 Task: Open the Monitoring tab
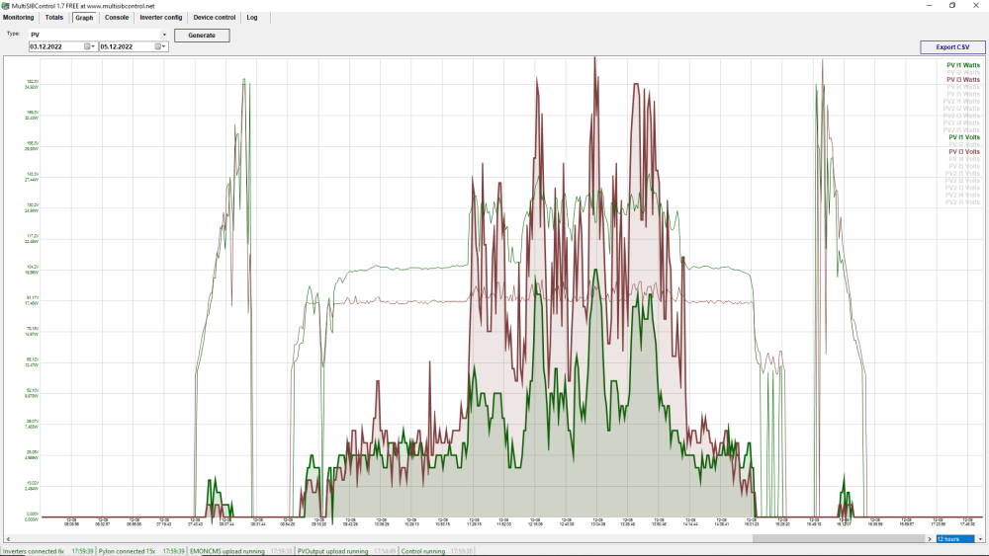click(18, 18)
